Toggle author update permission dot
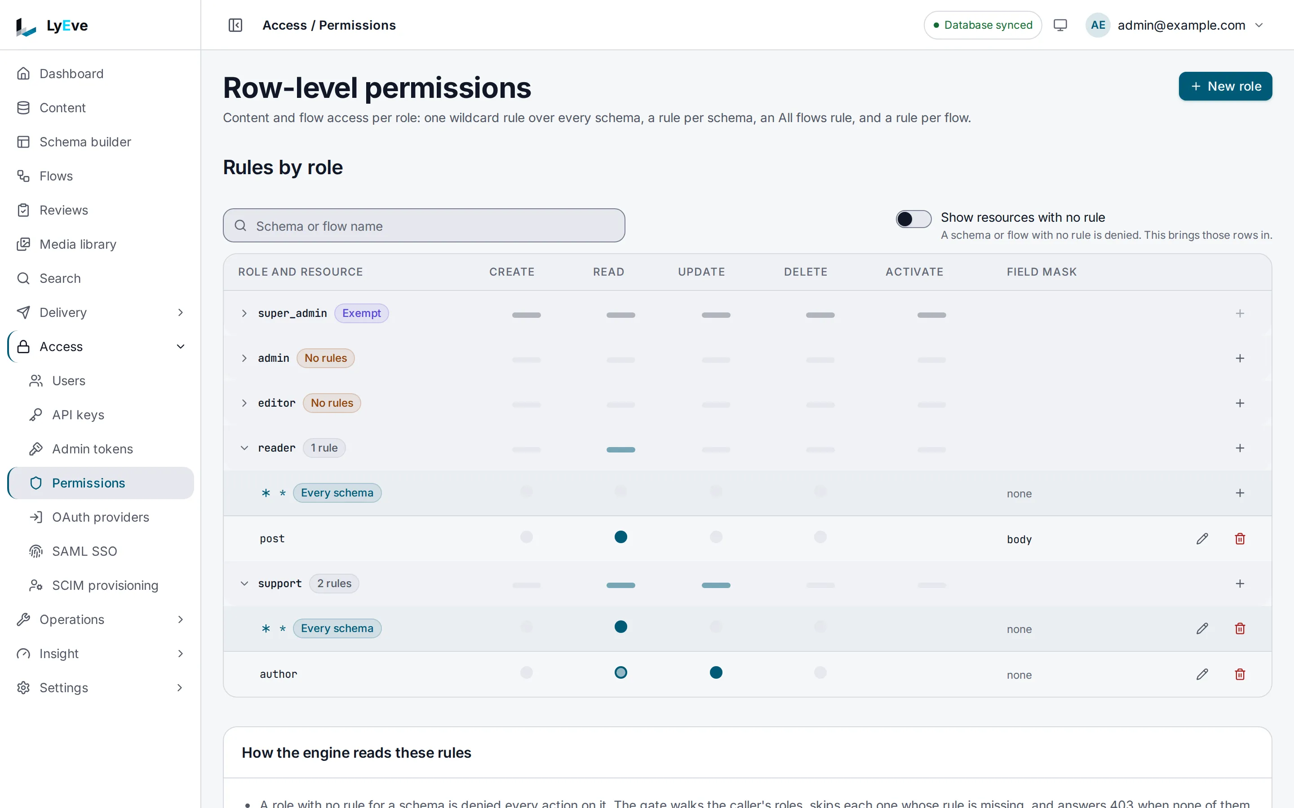This screenshot has width=1294, height=808. (x=715, y=672)
